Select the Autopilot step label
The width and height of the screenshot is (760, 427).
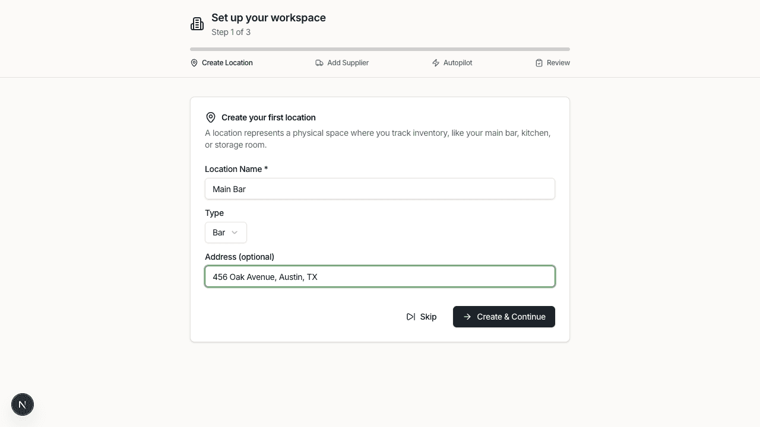(458, 62)
